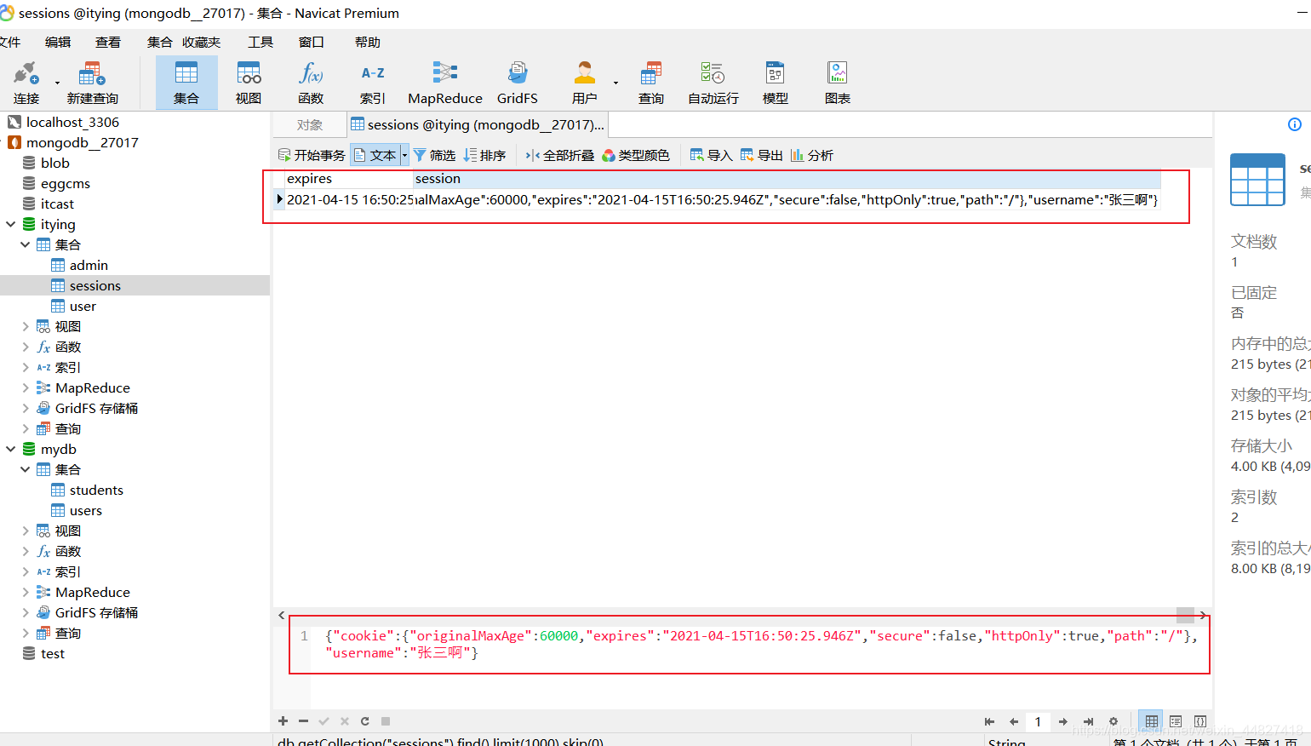The height and width of the screenshot is (746, 1311).
Task: Switch to the 对象 tab
Action: 310,125
